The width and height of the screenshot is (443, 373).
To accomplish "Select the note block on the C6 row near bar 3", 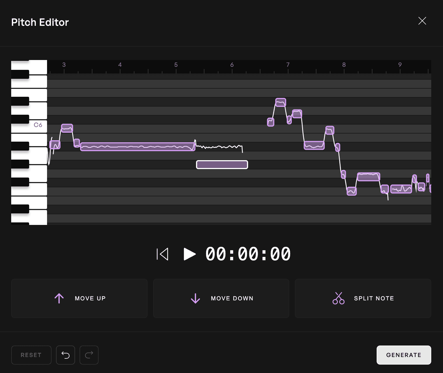I will pyautogui.click(x=67, y=128).
